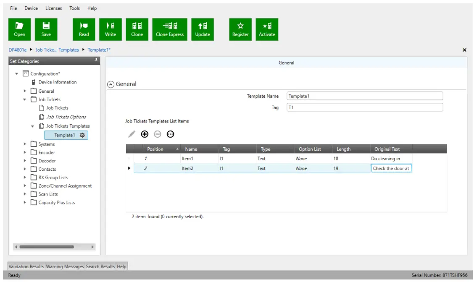Write the configuration to the device
Screen dimensions: 474x282
tap(111, 29)
